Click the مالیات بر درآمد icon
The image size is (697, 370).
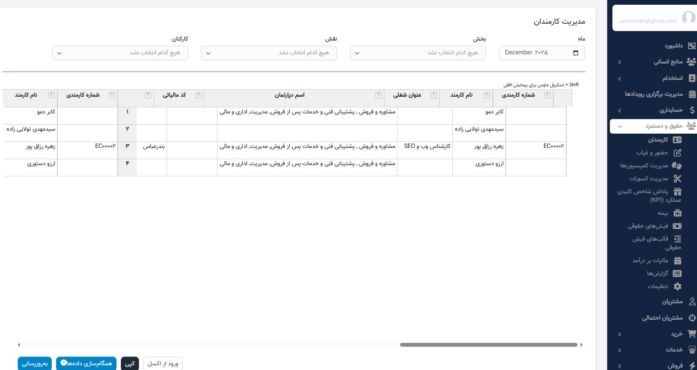coord(678,260)
